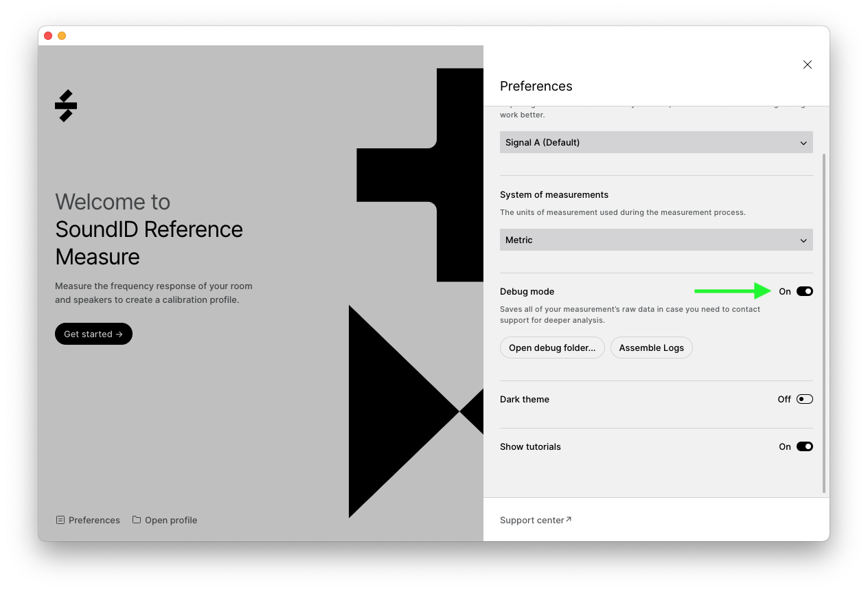Image resolution: width=868 pixels, height=592 pixels.
Task: Click the Show tutorials label
Action: pos(530,446)
